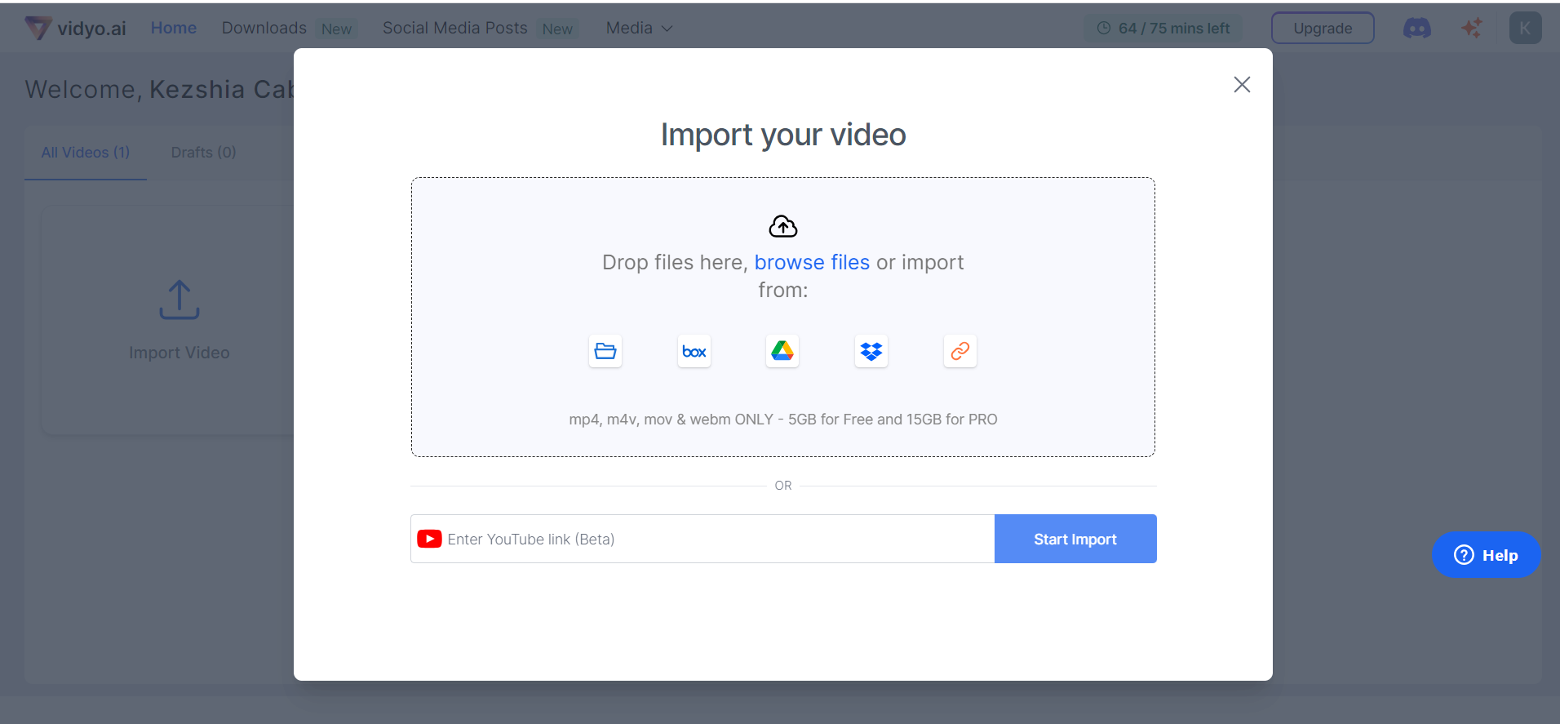Switch to the All Videos (1) tab

[x=86, y=153]
